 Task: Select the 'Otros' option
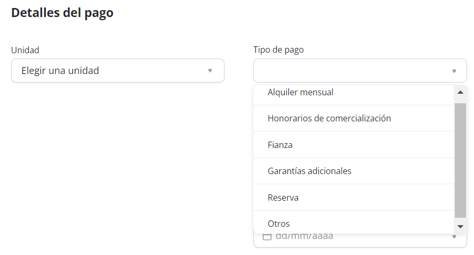coord(279,224)
